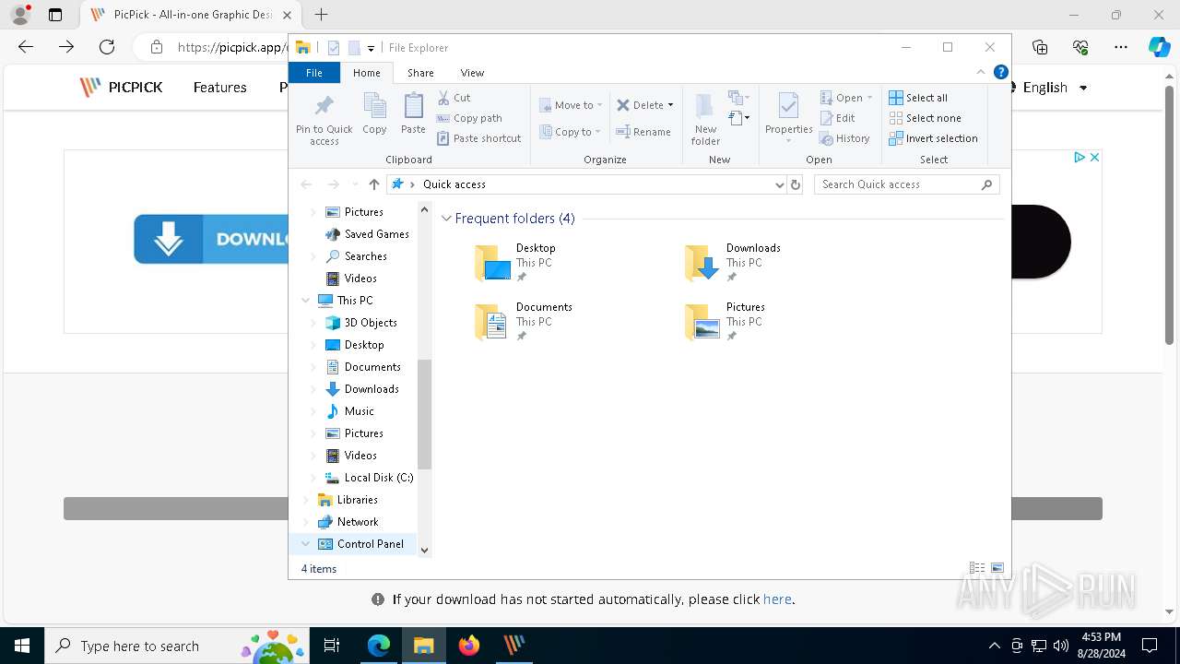The height and width of the screenshot is (664, 1180).
Task: Click navigation pane scrollbar down arrow
Action: pos(424,551)
